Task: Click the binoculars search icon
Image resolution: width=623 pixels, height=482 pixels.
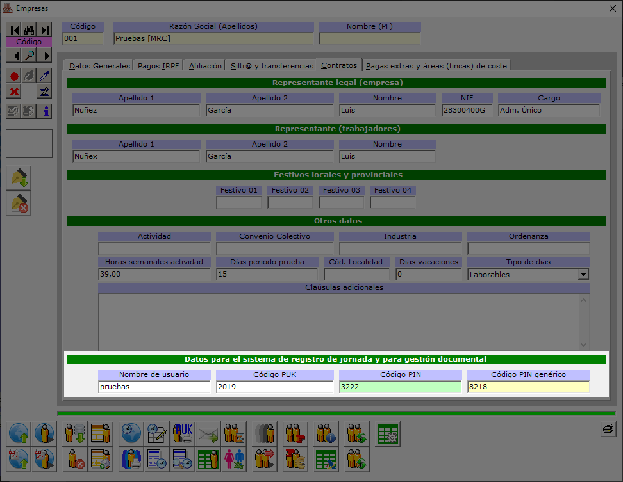Action: (x=29, y=29)
